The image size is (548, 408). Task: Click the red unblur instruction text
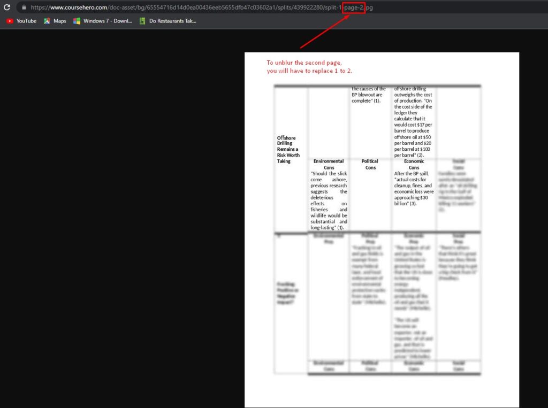309,67
